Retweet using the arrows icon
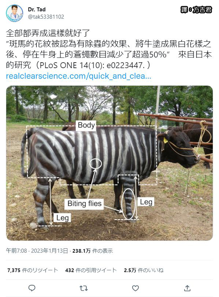The width and height of the screenshot is (219, 297). pyautogui.click(x=83, y=288)
